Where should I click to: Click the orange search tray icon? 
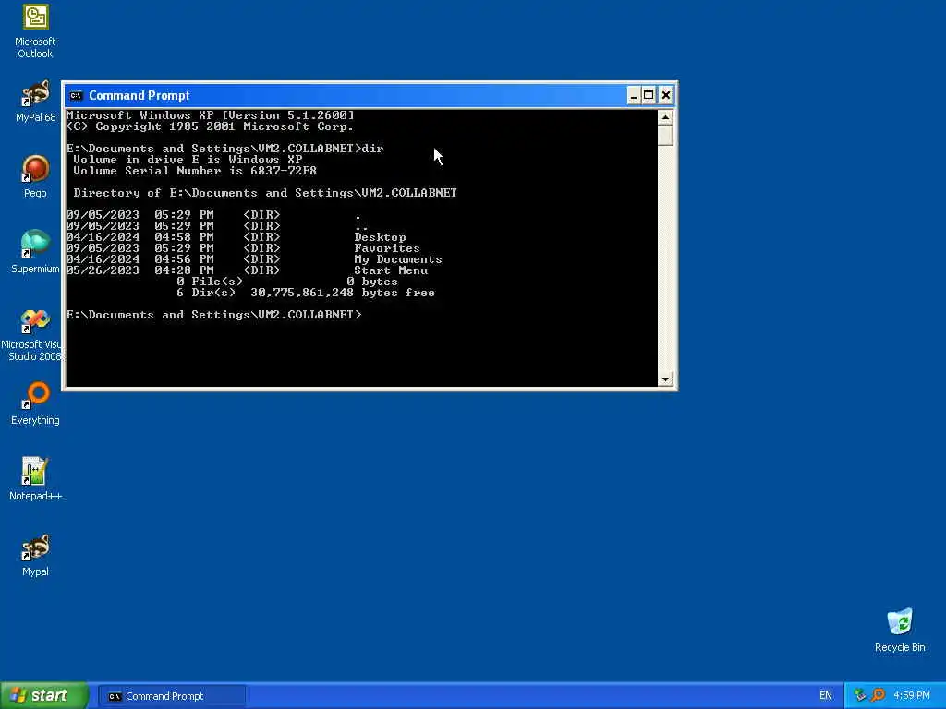pyautogui.click(x=878, y=695)
